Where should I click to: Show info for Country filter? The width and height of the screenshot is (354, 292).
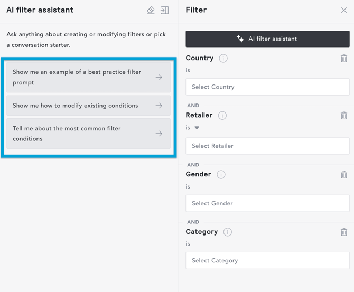tap(223, 59)
